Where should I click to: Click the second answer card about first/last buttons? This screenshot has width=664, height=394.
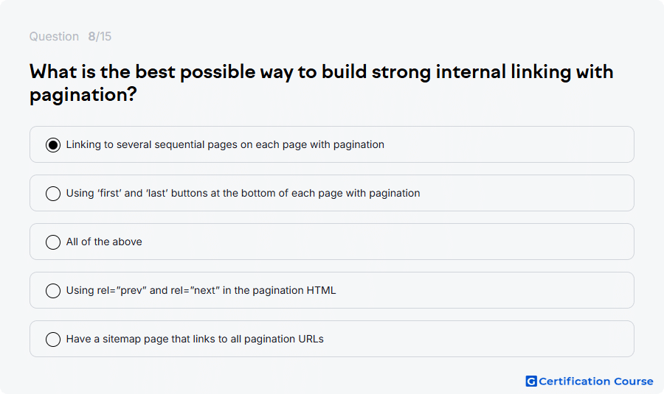click(332, 193)
